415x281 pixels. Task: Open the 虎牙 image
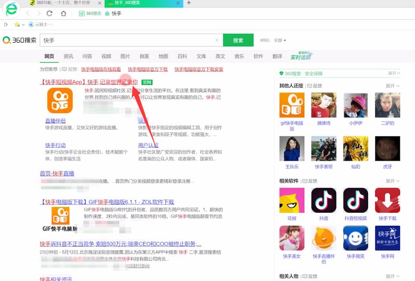pyautogui.click(x=388, y=149)
